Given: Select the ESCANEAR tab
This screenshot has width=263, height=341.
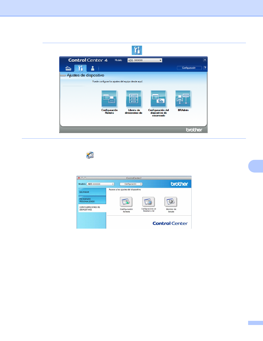Looking at the screenshot, I should pos(92,192).
